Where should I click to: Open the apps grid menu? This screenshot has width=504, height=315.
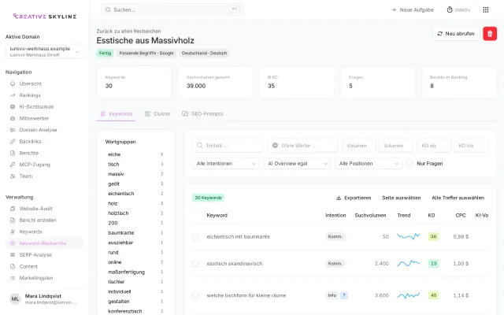tap(486, 10)
